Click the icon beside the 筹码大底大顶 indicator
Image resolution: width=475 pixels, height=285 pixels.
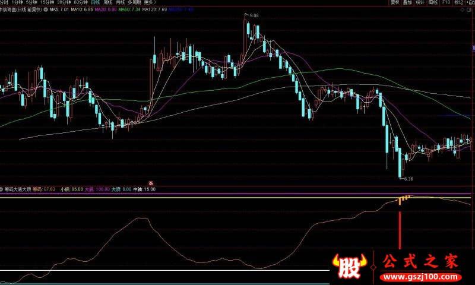(x=2, y=189)
